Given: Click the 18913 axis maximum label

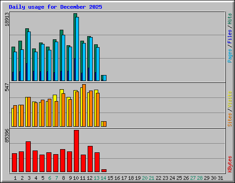Looking at the screenshot, I should [7, 19].
